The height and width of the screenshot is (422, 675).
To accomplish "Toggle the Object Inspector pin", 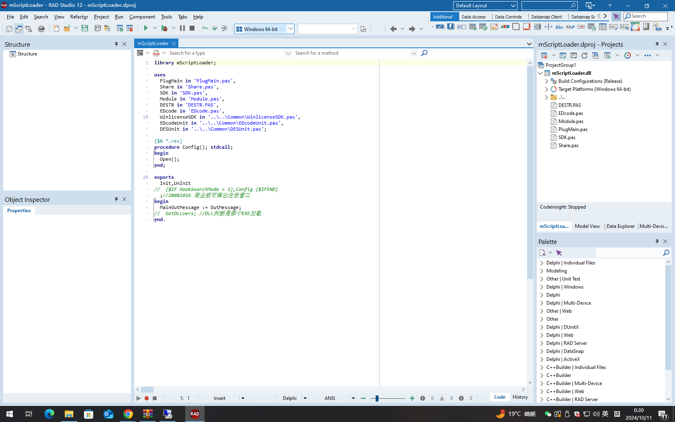I will pos(116,199).
